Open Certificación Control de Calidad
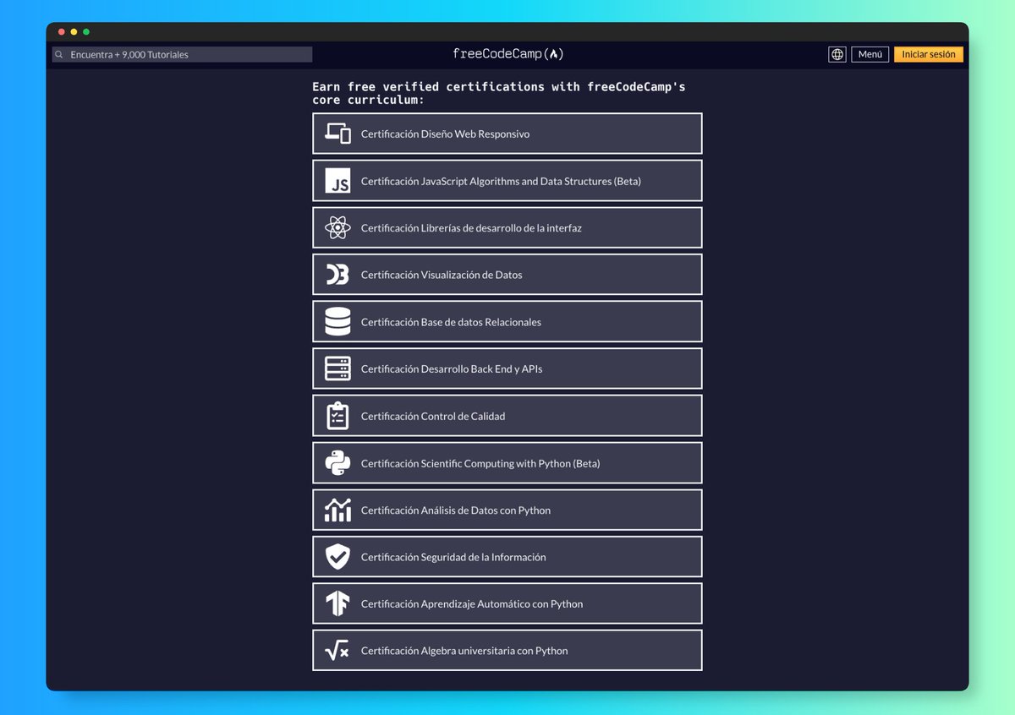The image size is (1015, 715). click(x=507, y=416)
